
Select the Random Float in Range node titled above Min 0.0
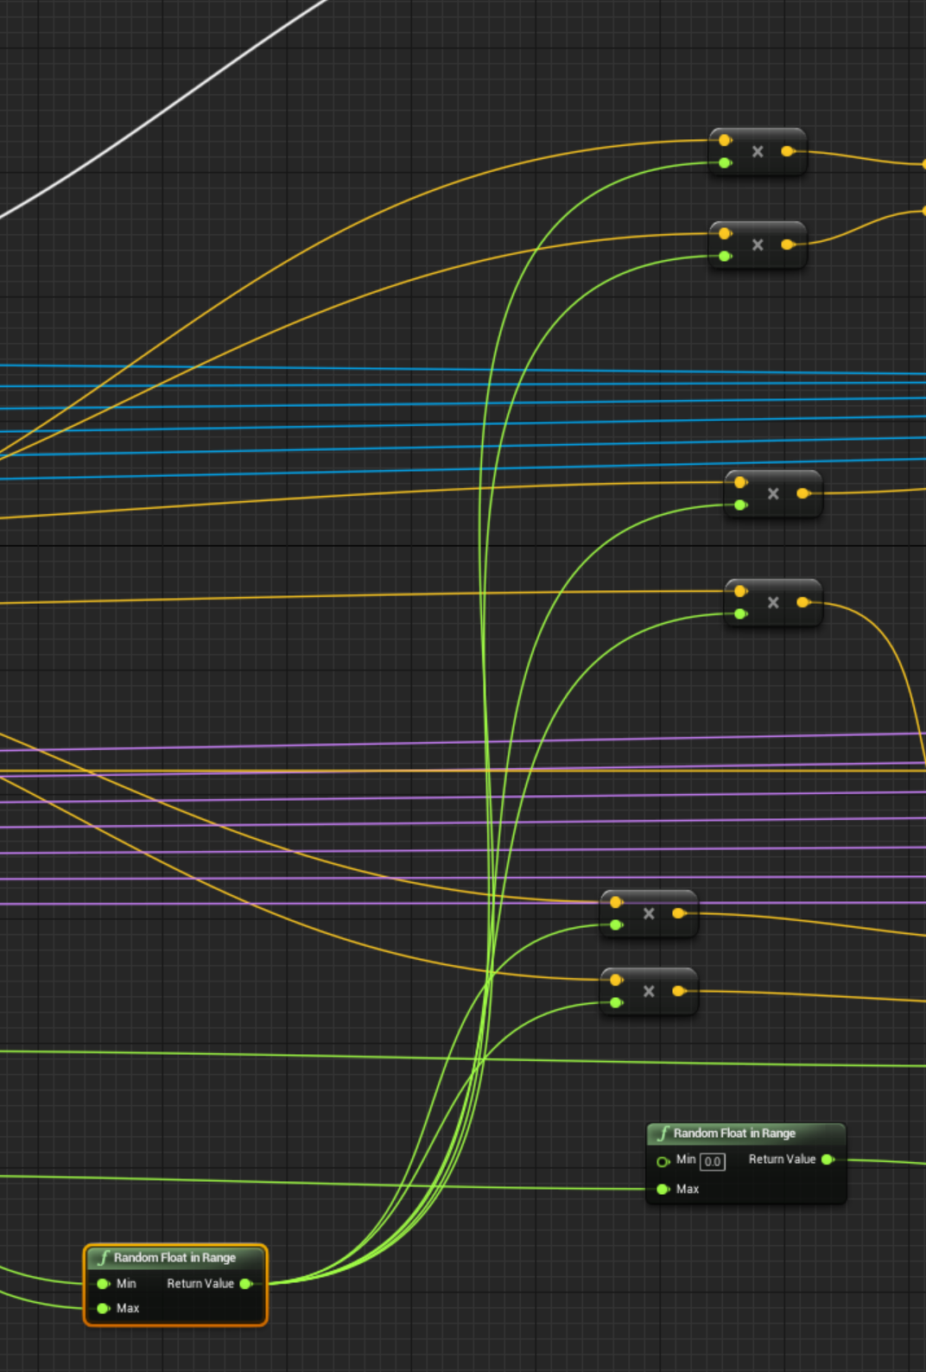click(734, 1133)
